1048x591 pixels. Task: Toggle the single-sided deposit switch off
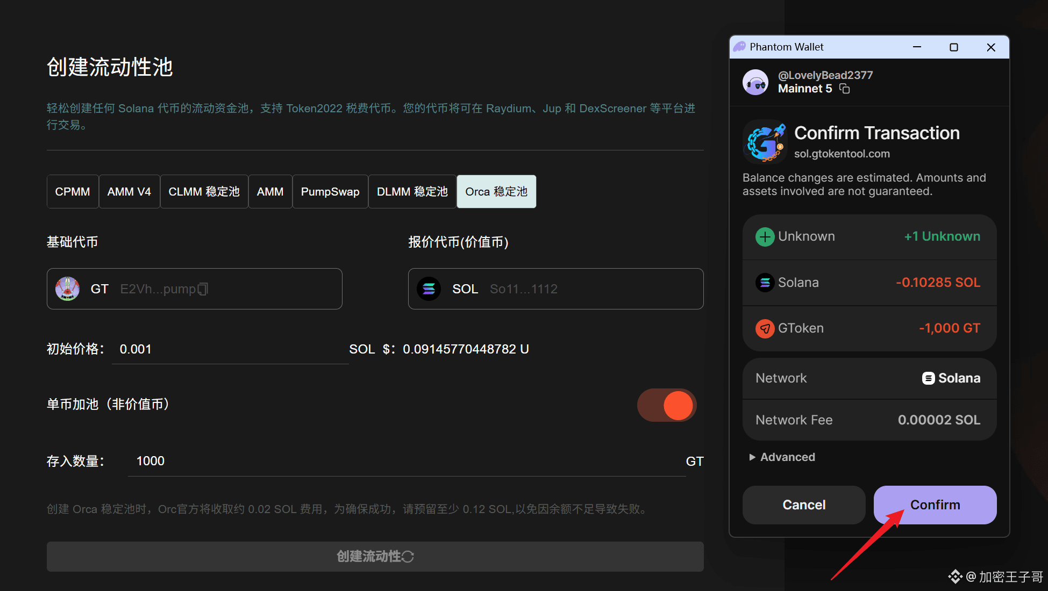point(667,405)
